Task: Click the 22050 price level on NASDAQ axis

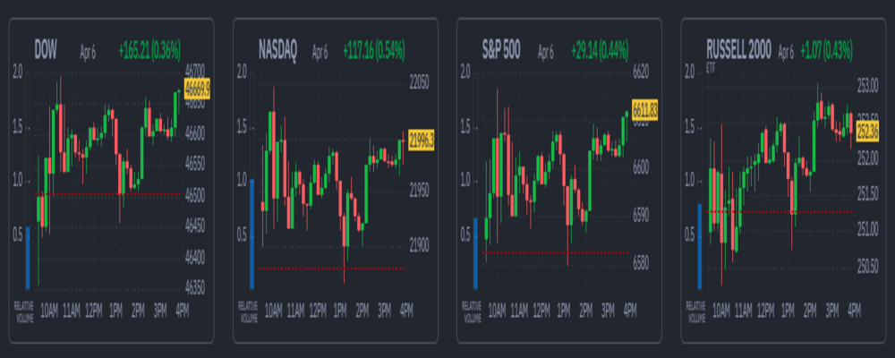Action: click(420, 83)
